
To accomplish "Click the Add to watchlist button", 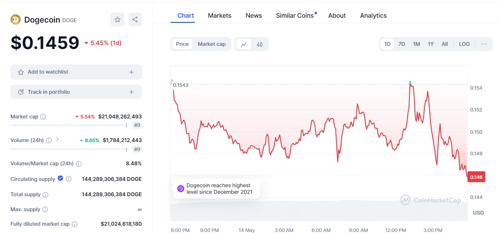I will (76, 72).
